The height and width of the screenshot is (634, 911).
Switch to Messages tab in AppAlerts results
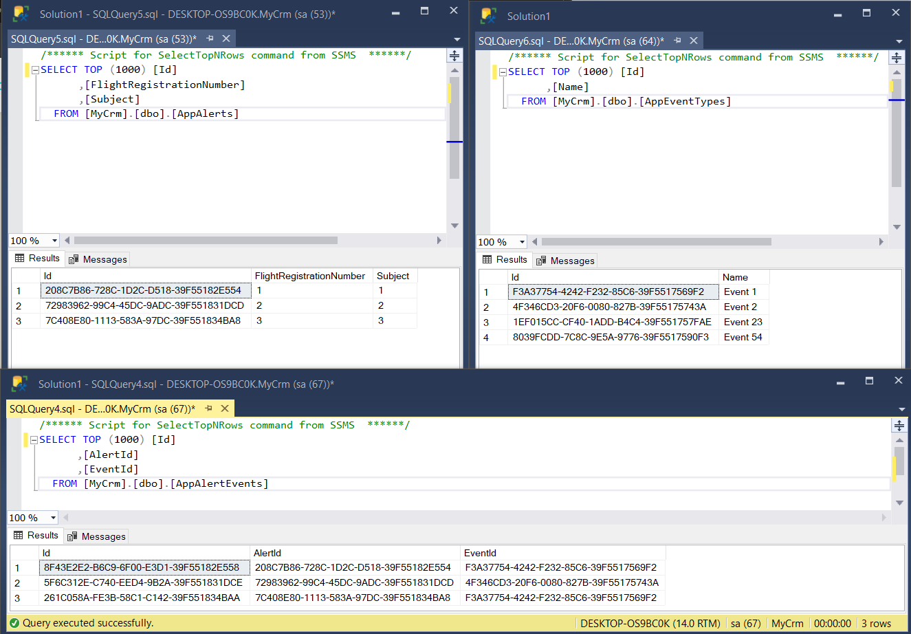98,259
